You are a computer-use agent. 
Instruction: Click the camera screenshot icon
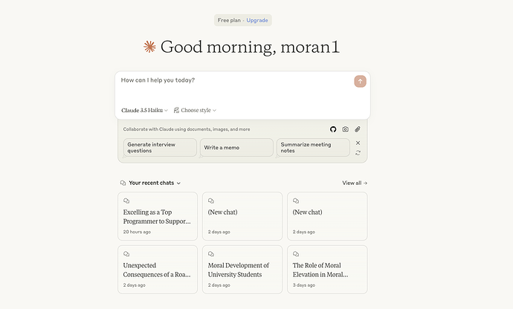click(345, 129)
